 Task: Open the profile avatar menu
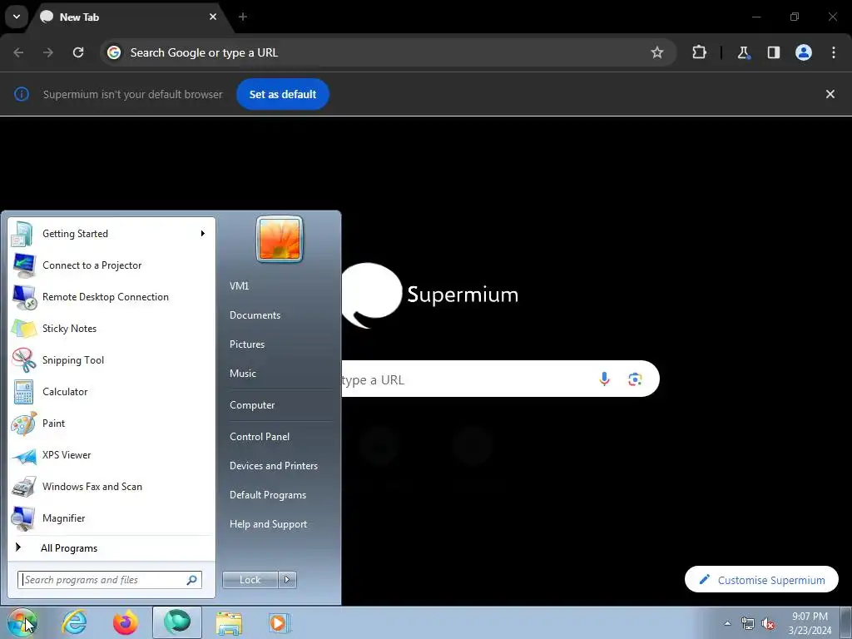tap(804, 52)
